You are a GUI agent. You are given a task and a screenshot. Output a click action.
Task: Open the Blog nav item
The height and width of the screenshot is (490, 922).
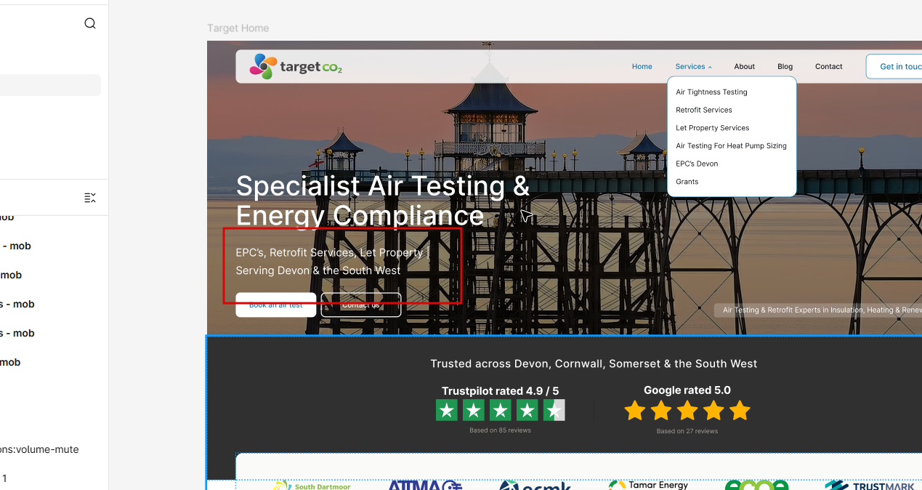pyautogui.click(x=785, y=66)
